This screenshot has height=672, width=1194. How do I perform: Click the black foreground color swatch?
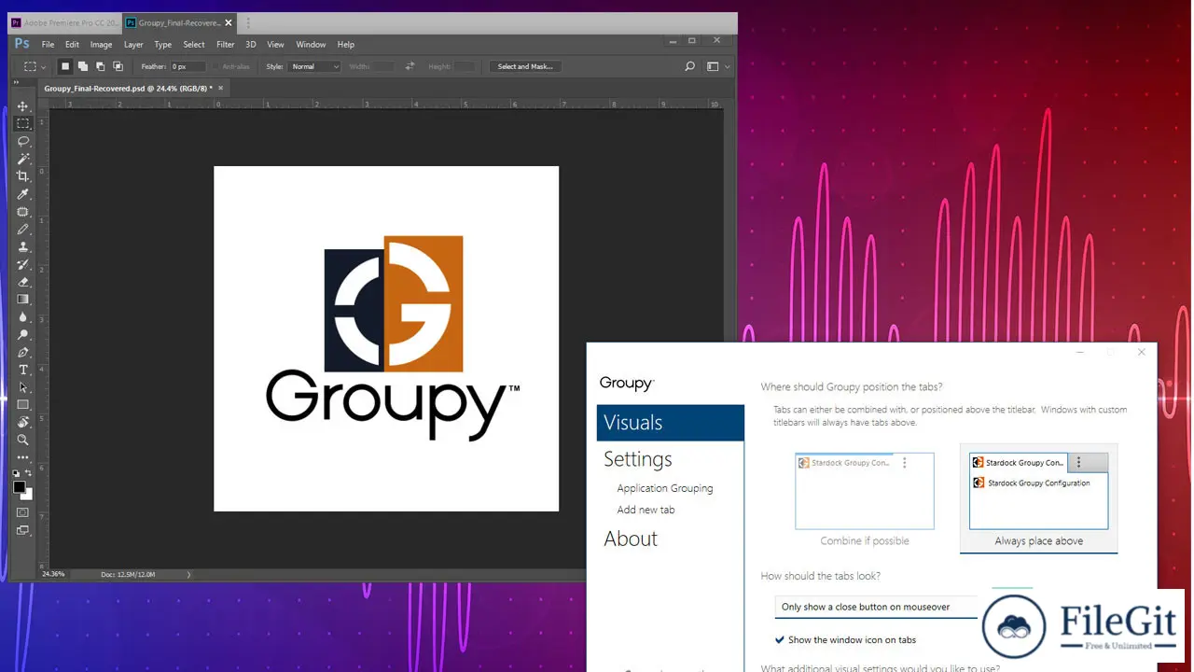tap(19, 486)
